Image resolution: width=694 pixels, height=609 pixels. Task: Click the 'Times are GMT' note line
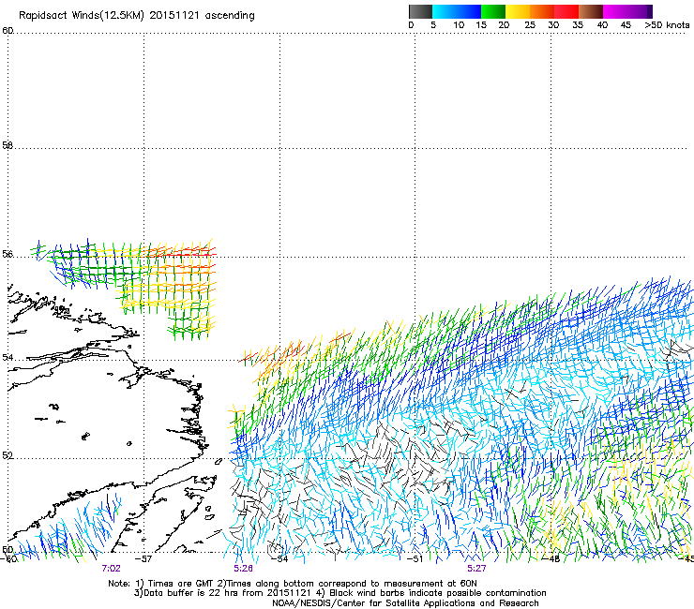(x=292, y=584)
